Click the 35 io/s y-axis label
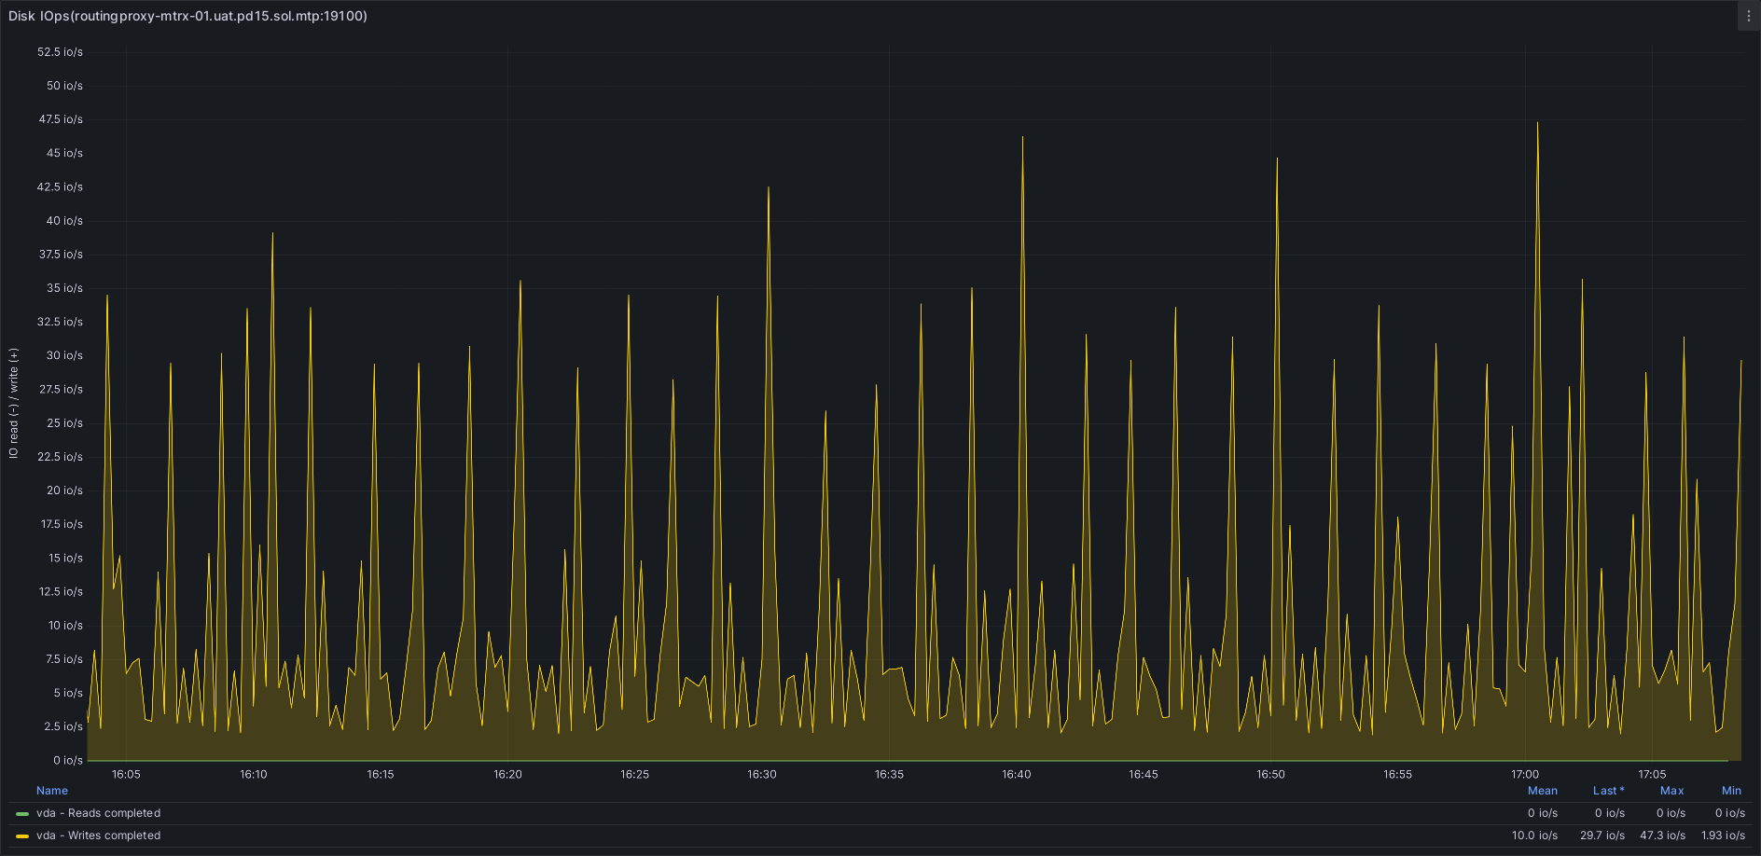 point(64,288)
